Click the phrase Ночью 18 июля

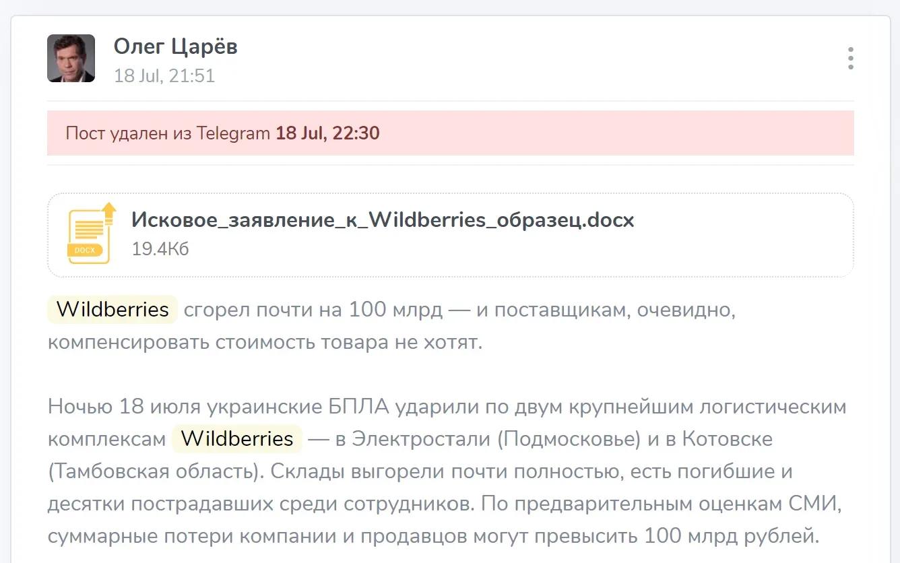pyautogui.click(x=114, y=407)
